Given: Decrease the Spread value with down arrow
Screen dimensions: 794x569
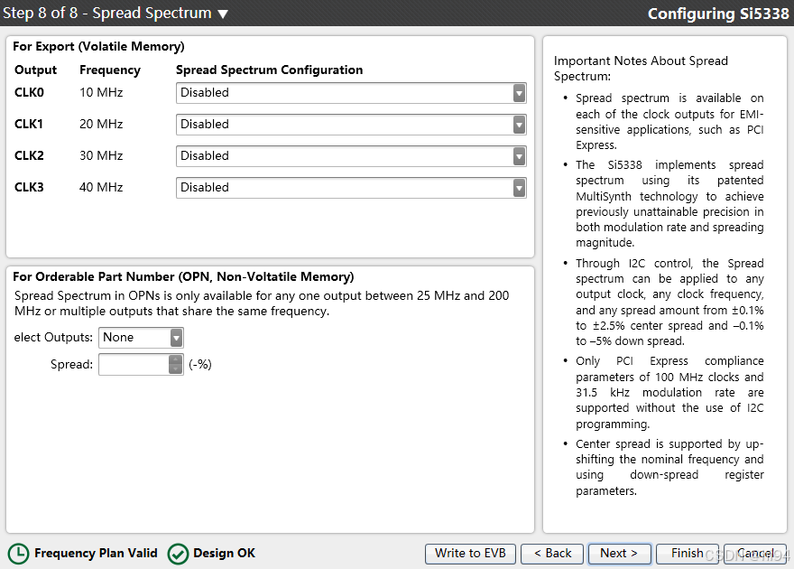Looking at the screenshot, I should pyautogui.click(x=175, y=369).
